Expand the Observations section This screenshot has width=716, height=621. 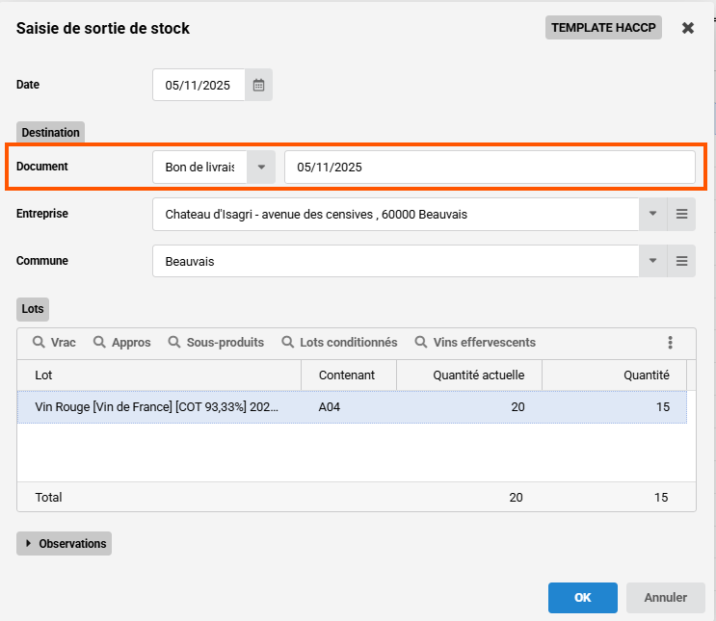coord(65,544)
